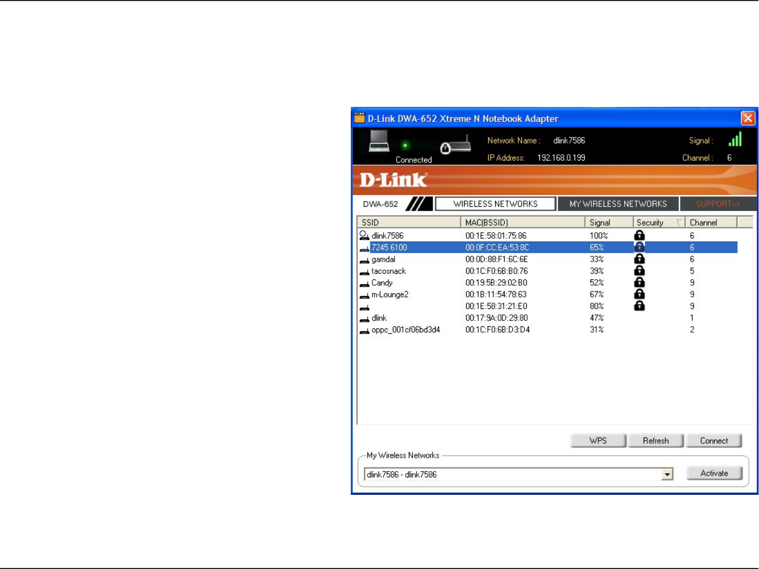The image size is (759, 569).
Task: Open the My Wireless Networks profile dropdown arrow
Action: point(667,474)
